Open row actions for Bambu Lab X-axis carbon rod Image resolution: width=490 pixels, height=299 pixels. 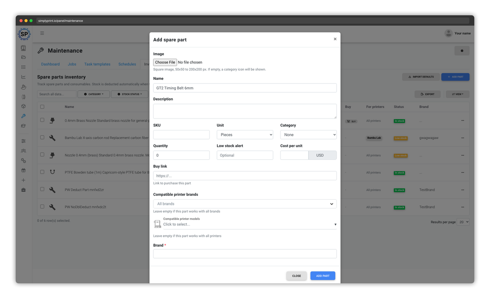[462, 138]
